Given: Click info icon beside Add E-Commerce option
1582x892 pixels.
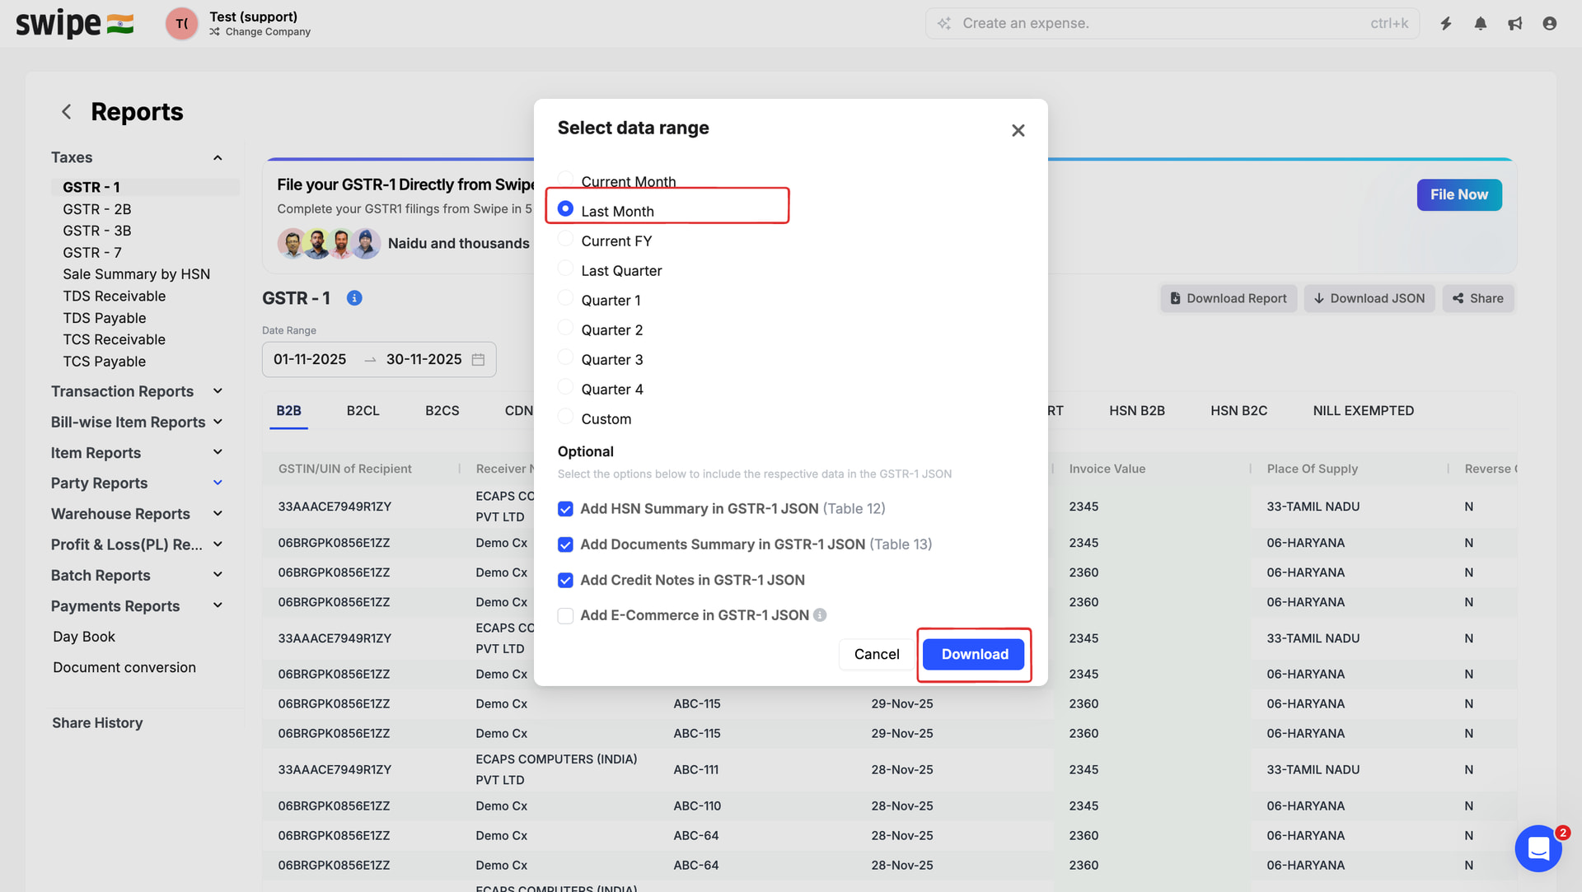Looking at the screenshot, I should click(x=820, y=615).
